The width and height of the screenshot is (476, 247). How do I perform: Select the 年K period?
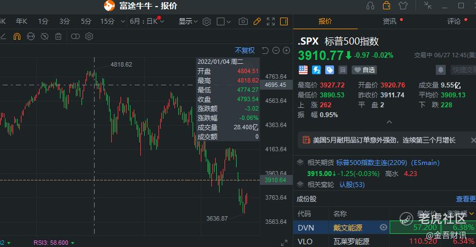pos(21,21)
